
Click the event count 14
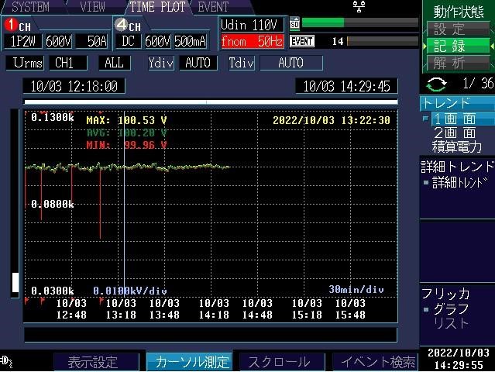coord(338,41)
